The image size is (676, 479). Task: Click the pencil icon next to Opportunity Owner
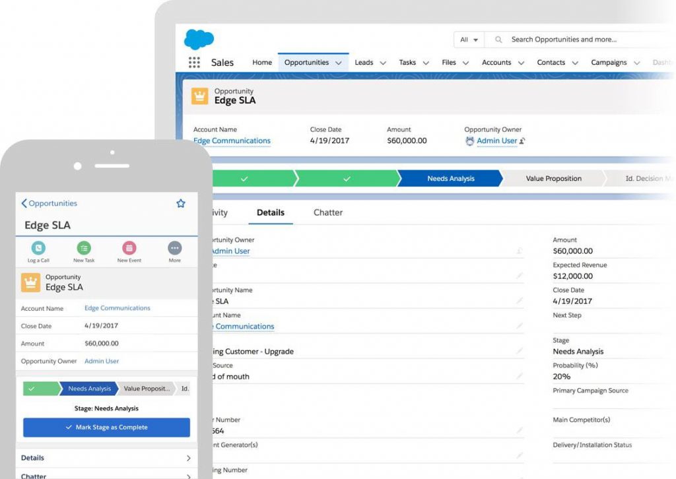click(x=521, y=251)
